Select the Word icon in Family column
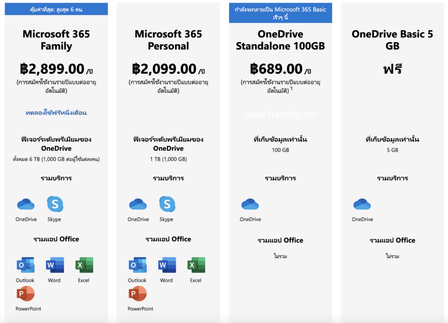The image size is (448, 323). (x=55, y=265)
